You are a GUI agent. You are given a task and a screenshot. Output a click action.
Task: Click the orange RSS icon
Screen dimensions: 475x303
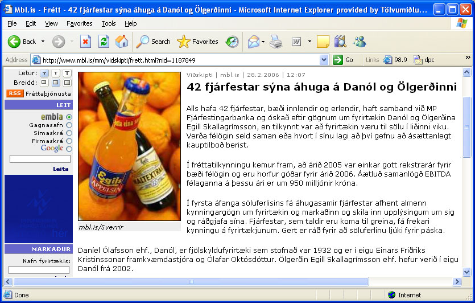[x=15, y=93]
